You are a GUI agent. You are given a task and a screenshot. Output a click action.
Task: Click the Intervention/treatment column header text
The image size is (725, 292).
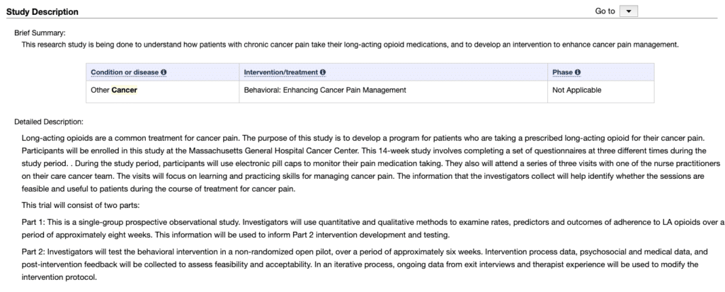[280, 72]
